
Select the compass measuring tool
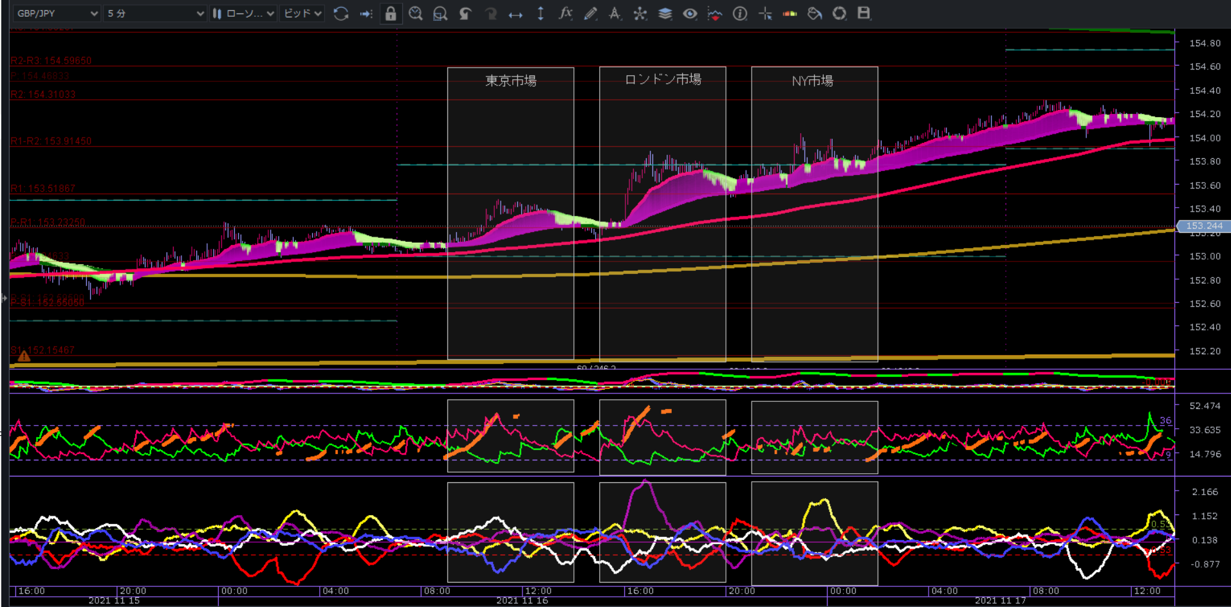point(615,14)
